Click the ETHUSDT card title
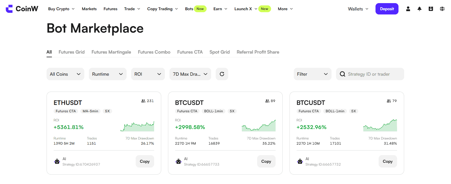The height and width of the screenshot is (184, 451). (68, 103)
